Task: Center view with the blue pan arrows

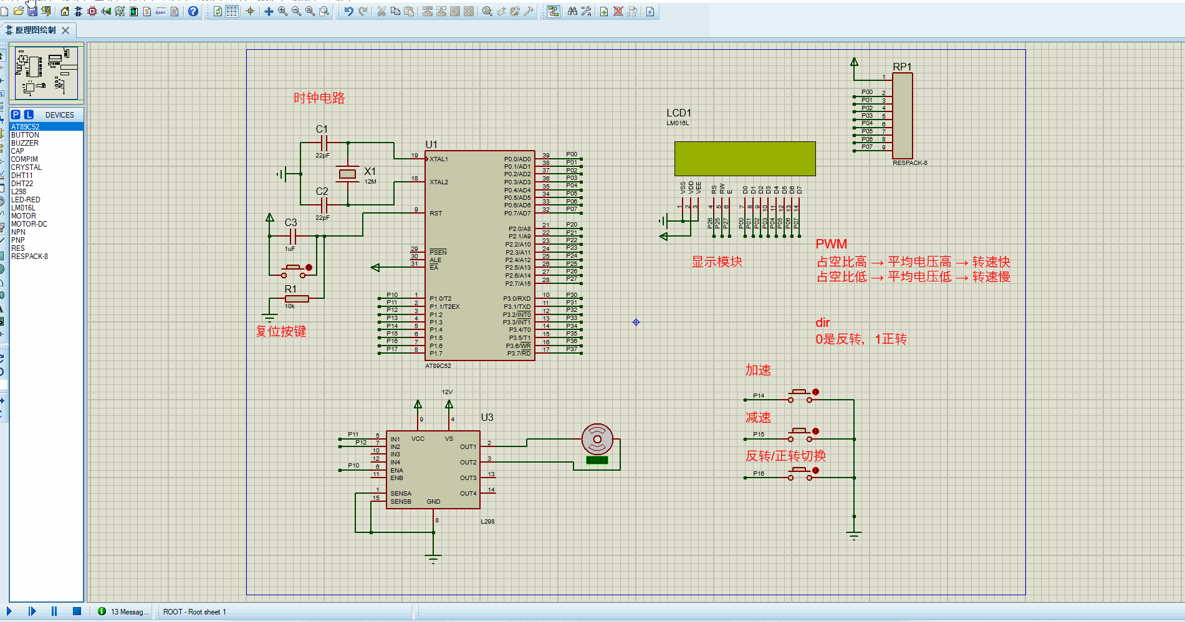Action: pos(269,11)
